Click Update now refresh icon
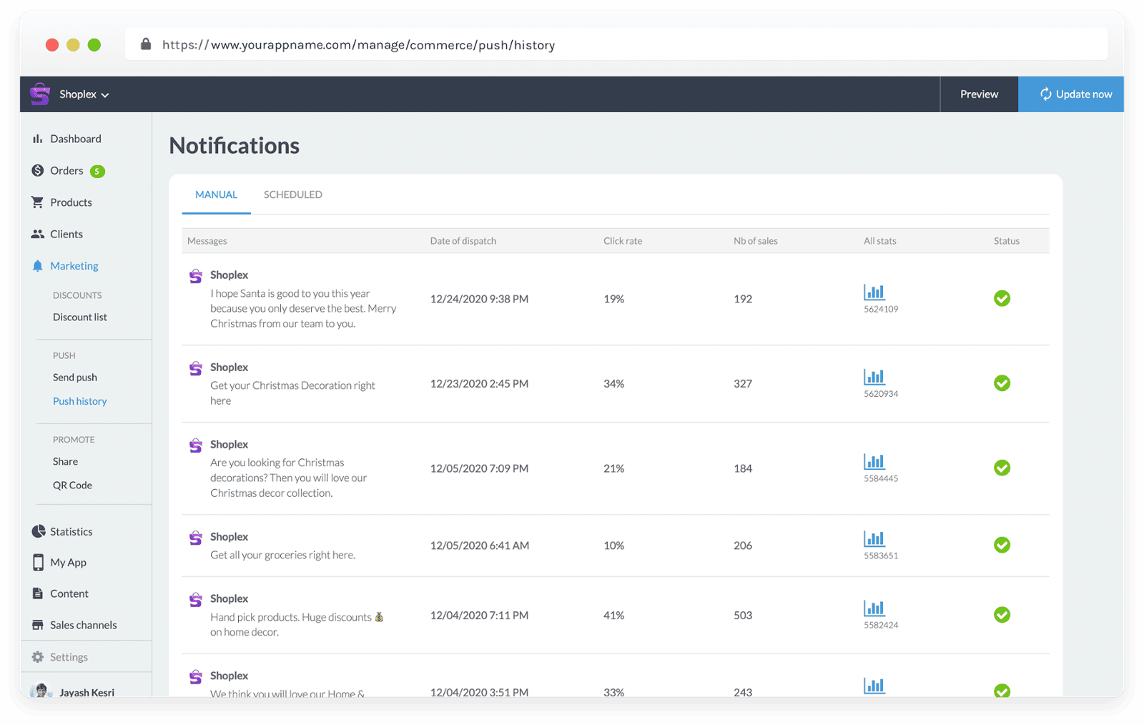 pos(1045,94)
